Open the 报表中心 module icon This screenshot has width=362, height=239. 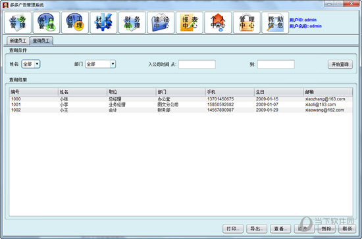(x=190, y=22)
